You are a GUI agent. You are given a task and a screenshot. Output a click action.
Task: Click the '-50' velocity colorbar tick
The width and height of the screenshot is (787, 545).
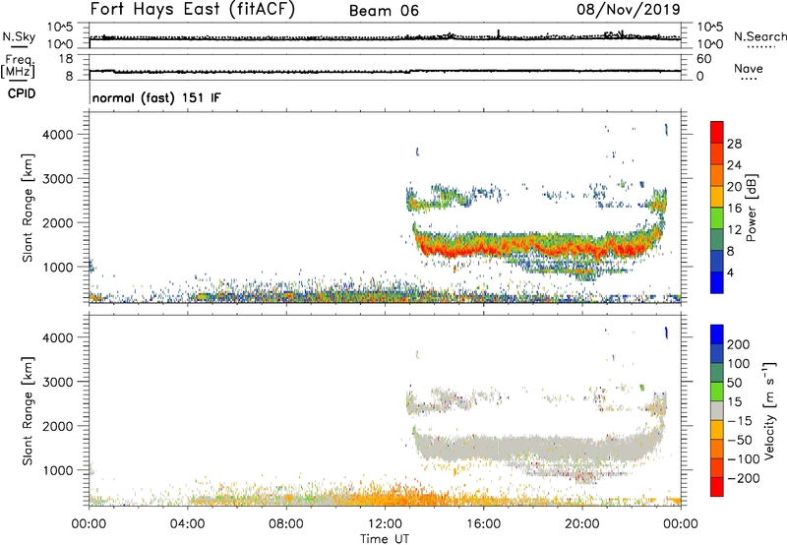click(740, 440)
